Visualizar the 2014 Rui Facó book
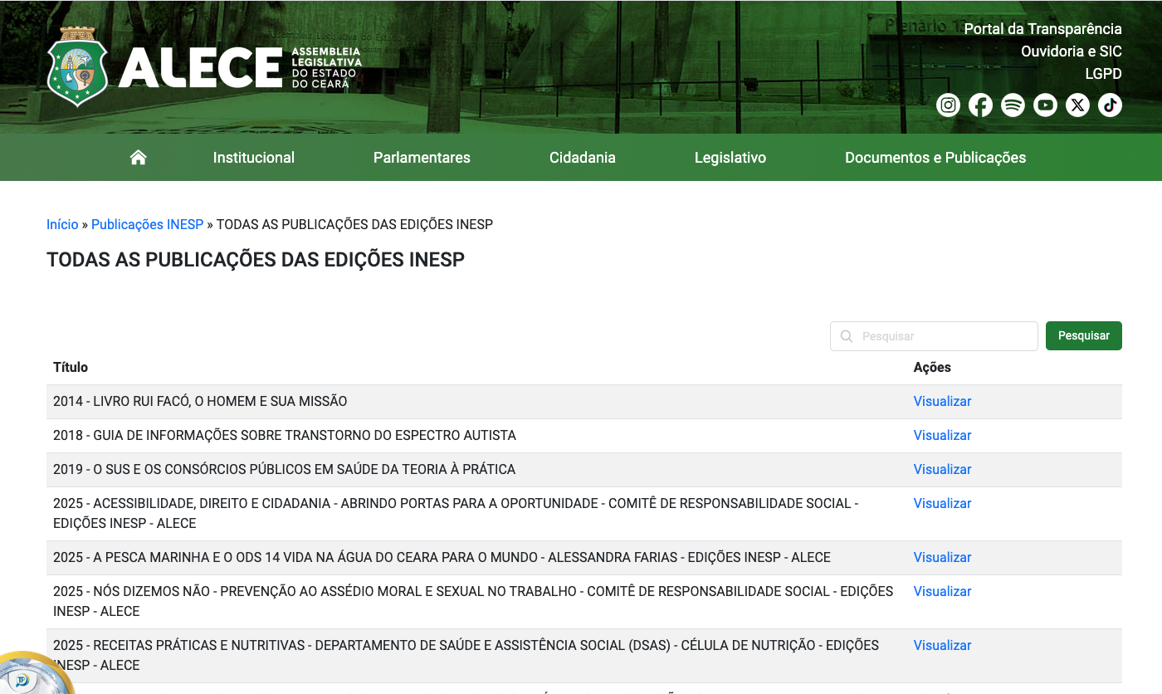 point(942,402)
